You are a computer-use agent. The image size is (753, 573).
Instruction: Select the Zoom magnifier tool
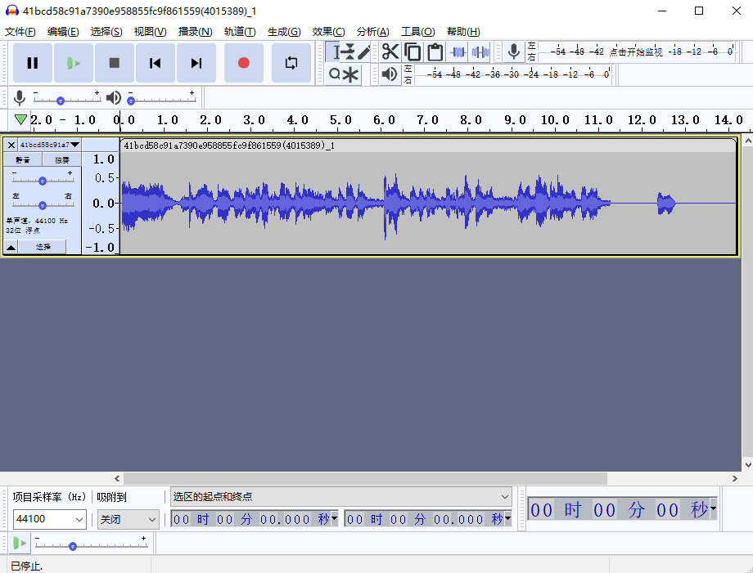click(334, 74)
